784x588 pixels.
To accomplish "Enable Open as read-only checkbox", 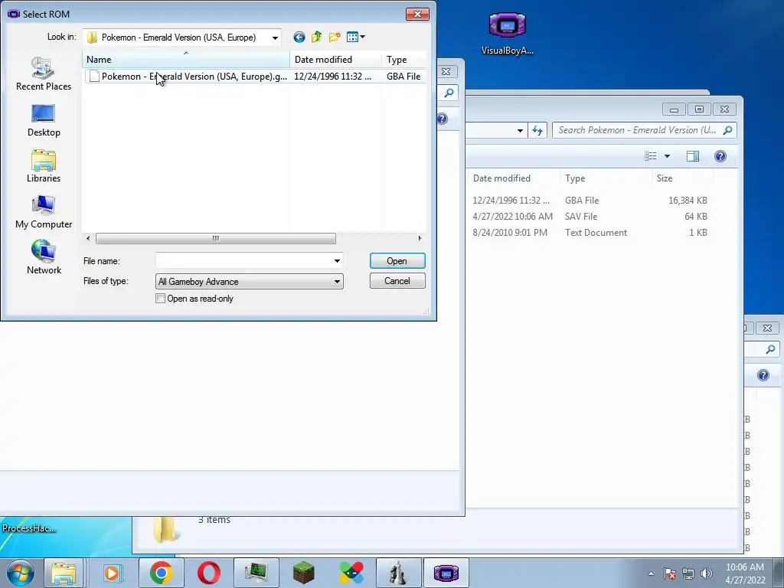I will (161, 299).
